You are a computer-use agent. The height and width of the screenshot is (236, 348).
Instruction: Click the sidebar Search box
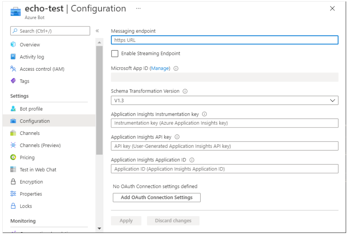pyautogui.click(x=51, y=31)
